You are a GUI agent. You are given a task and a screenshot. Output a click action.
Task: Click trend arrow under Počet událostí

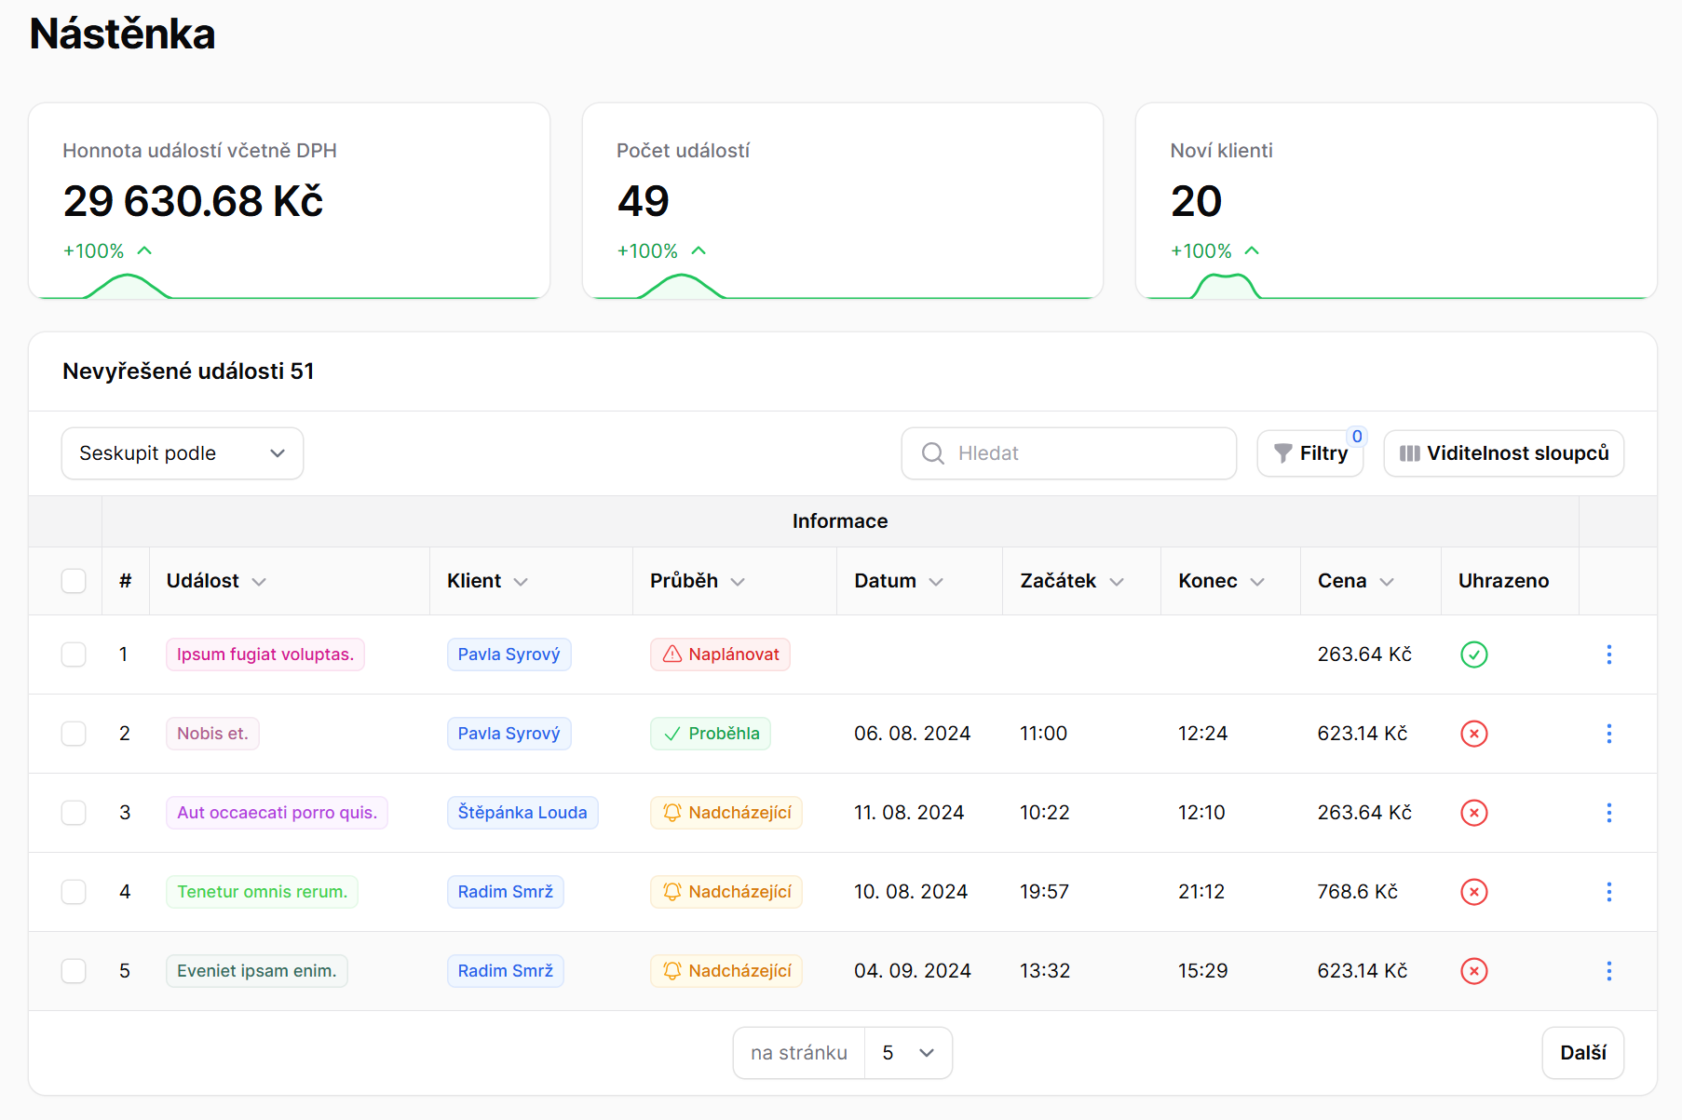click(x=699, y=250)
